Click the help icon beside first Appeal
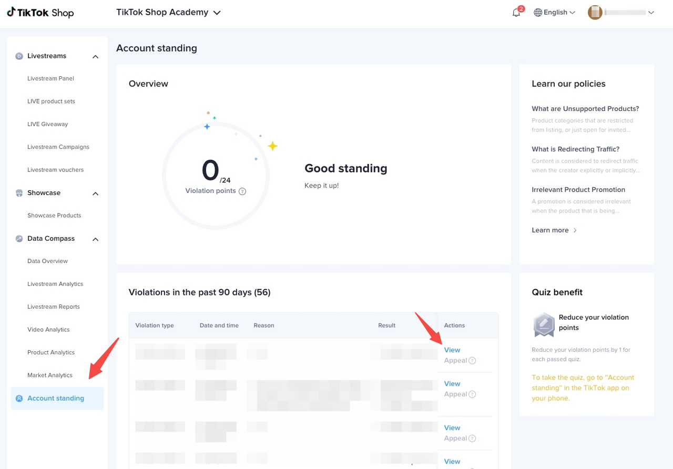Viewport: 673px width, 469px height. coord(472,361)
